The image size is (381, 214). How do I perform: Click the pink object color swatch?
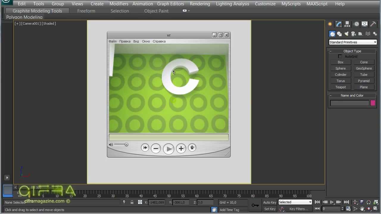[x=373, y=103]
